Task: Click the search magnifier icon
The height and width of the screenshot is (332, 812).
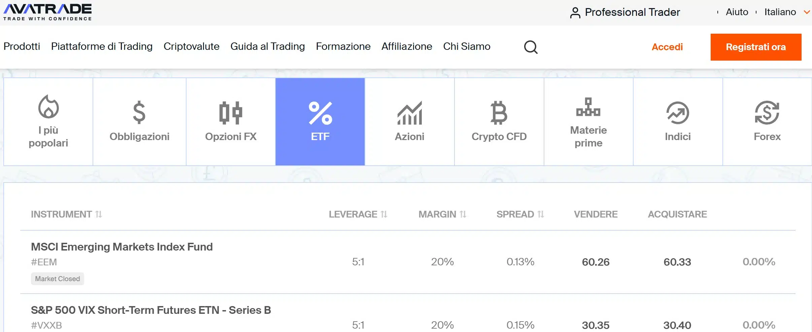Action: tap(531, 47)
